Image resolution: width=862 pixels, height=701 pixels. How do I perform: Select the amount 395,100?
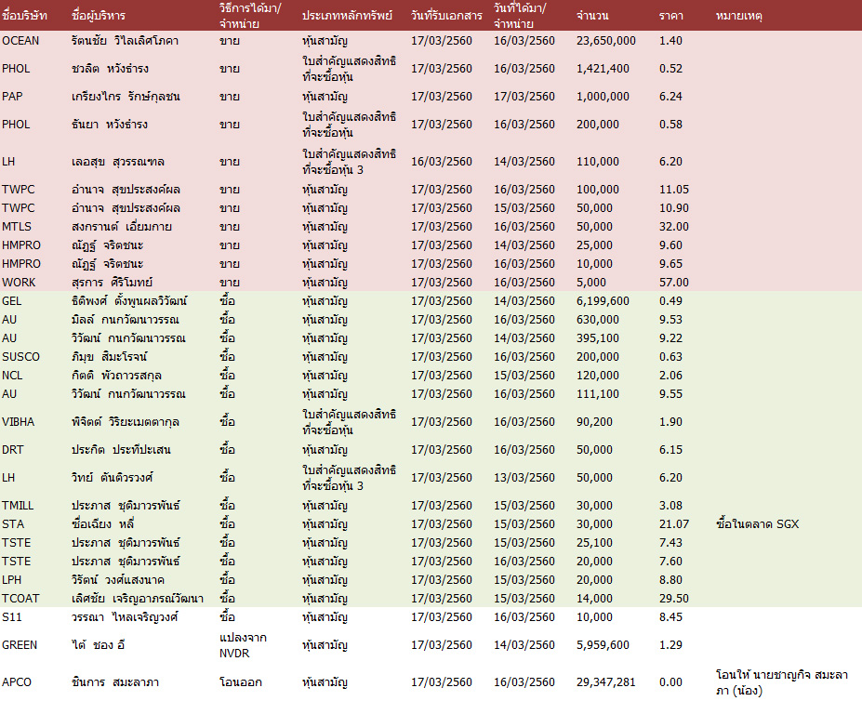tap(598, 338)
